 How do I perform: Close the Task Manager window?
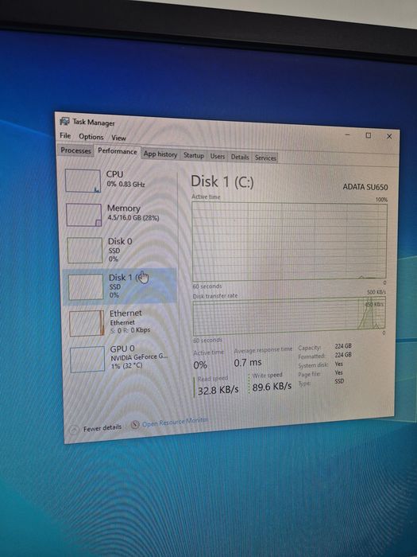[x=389, y=136]
